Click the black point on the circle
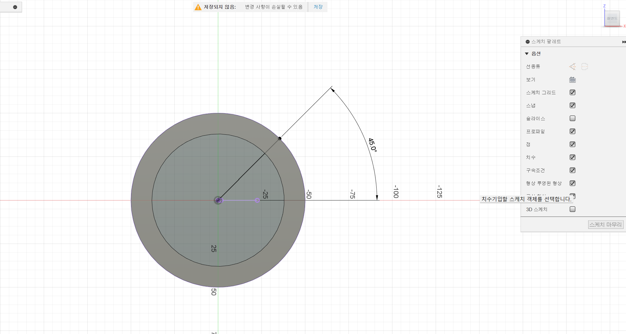The image size is (626, 334). click(x=280, y=138)
